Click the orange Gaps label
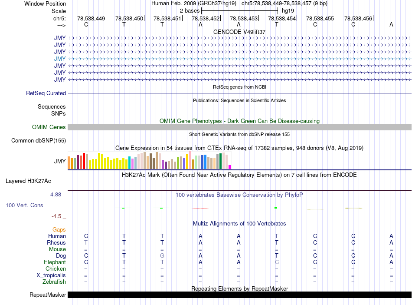The height and width of the screenshot is (305, 412). coord(59,229)
